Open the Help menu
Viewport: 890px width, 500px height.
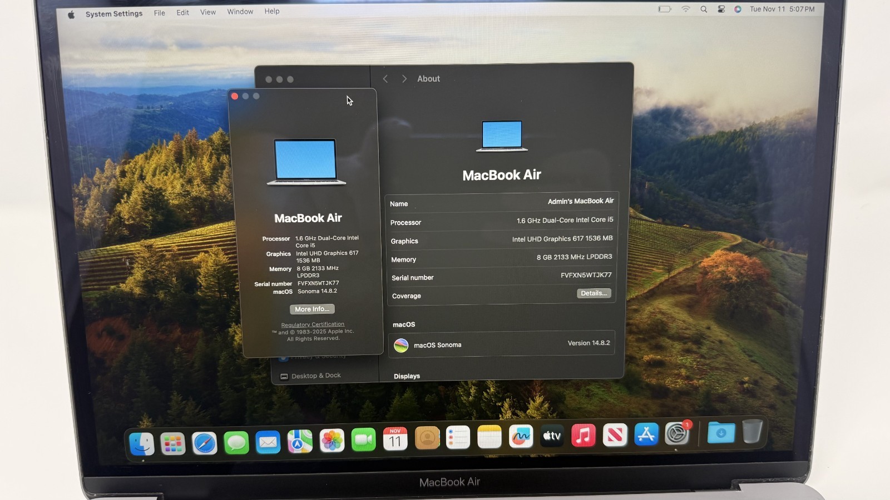[x=272, y=11]
